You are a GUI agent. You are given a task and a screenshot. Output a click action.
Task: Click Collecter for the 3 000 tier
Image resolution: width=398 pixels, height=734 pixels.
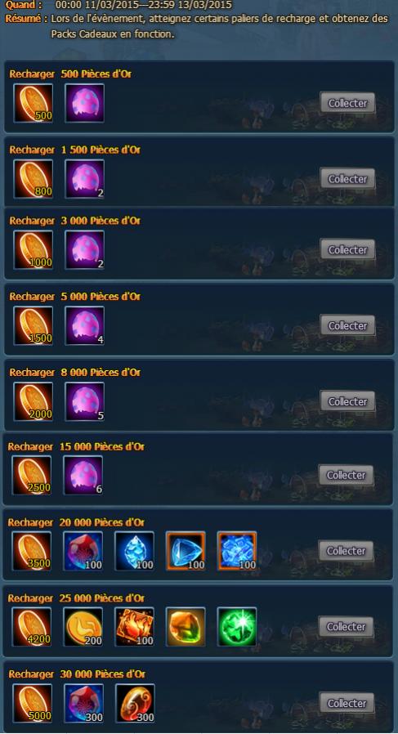tap(347, 249)
